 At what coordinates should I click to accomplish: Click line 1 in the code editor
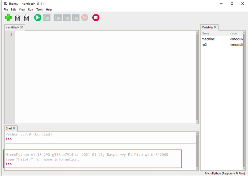tap(106, 34)
